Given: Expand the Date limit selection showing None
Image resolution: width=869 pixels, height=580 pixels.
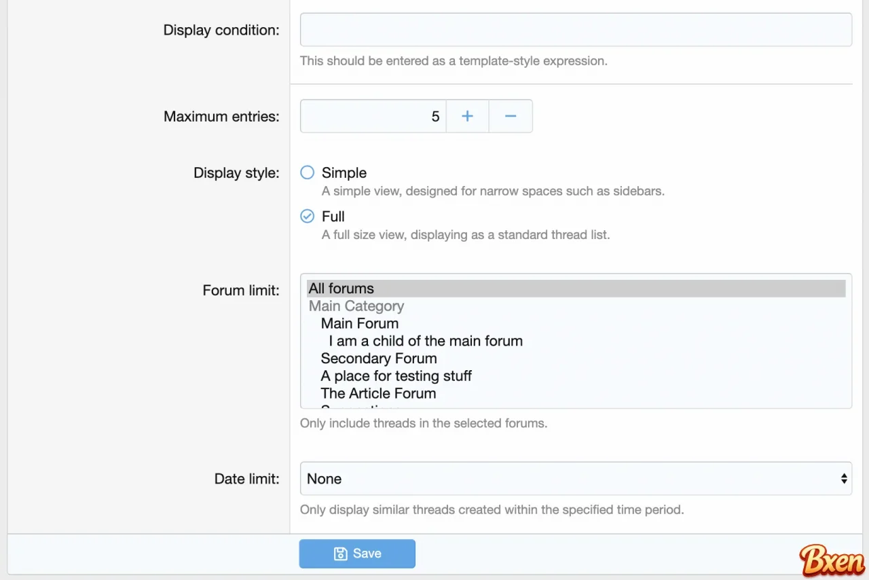Looking at the screenshot, I should (x=576, y=478).
